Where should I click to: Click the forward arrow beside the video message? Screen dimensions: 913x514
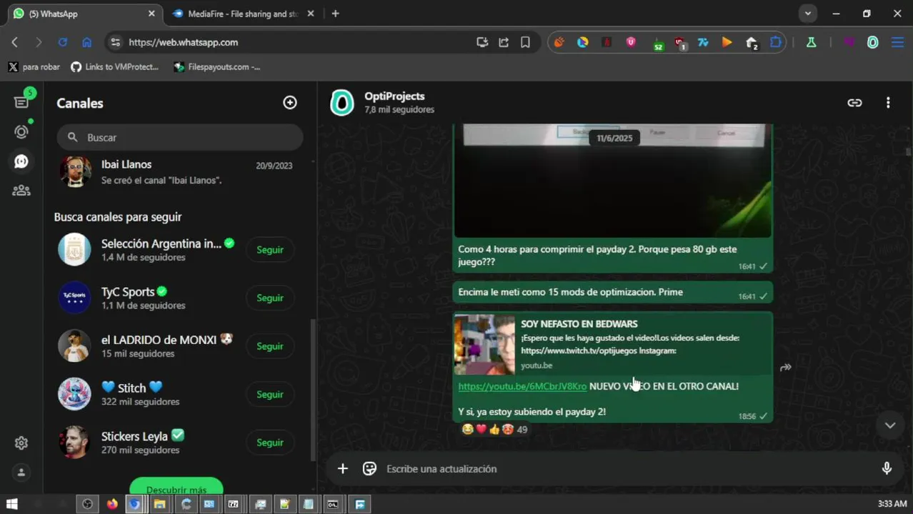786,368
